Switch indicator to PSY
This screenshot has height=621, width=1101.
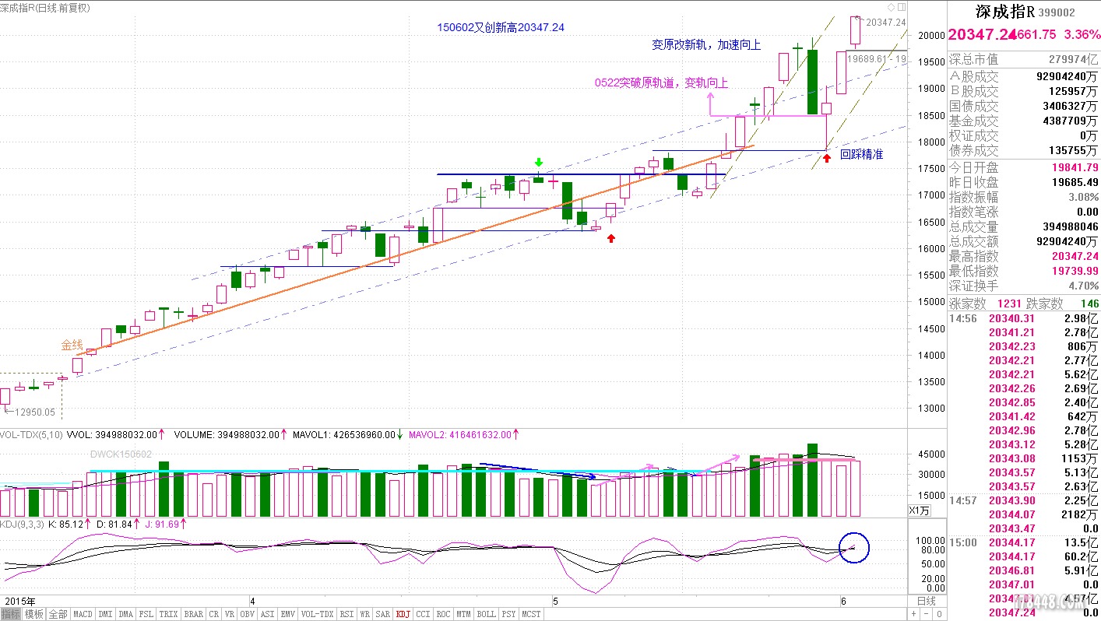point(508,614)
